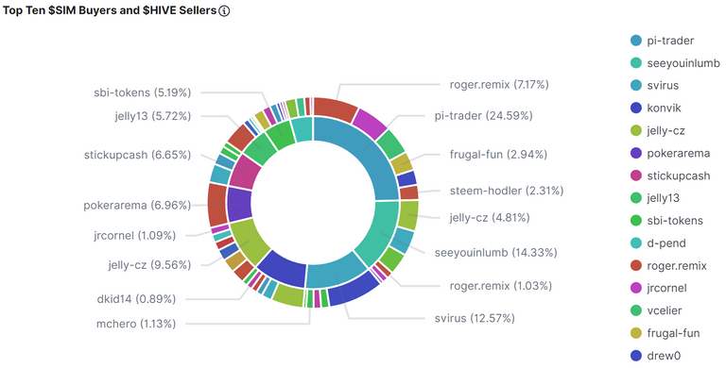Toggle roger.remix legend item
Image resolution: width=726 pixels, height=368 pixels.
pyautogui.click(x=668, y=266)
